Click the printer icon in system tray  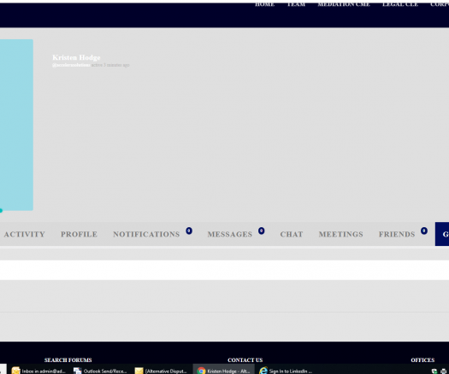pyautogui.click(x=443, y=371)
